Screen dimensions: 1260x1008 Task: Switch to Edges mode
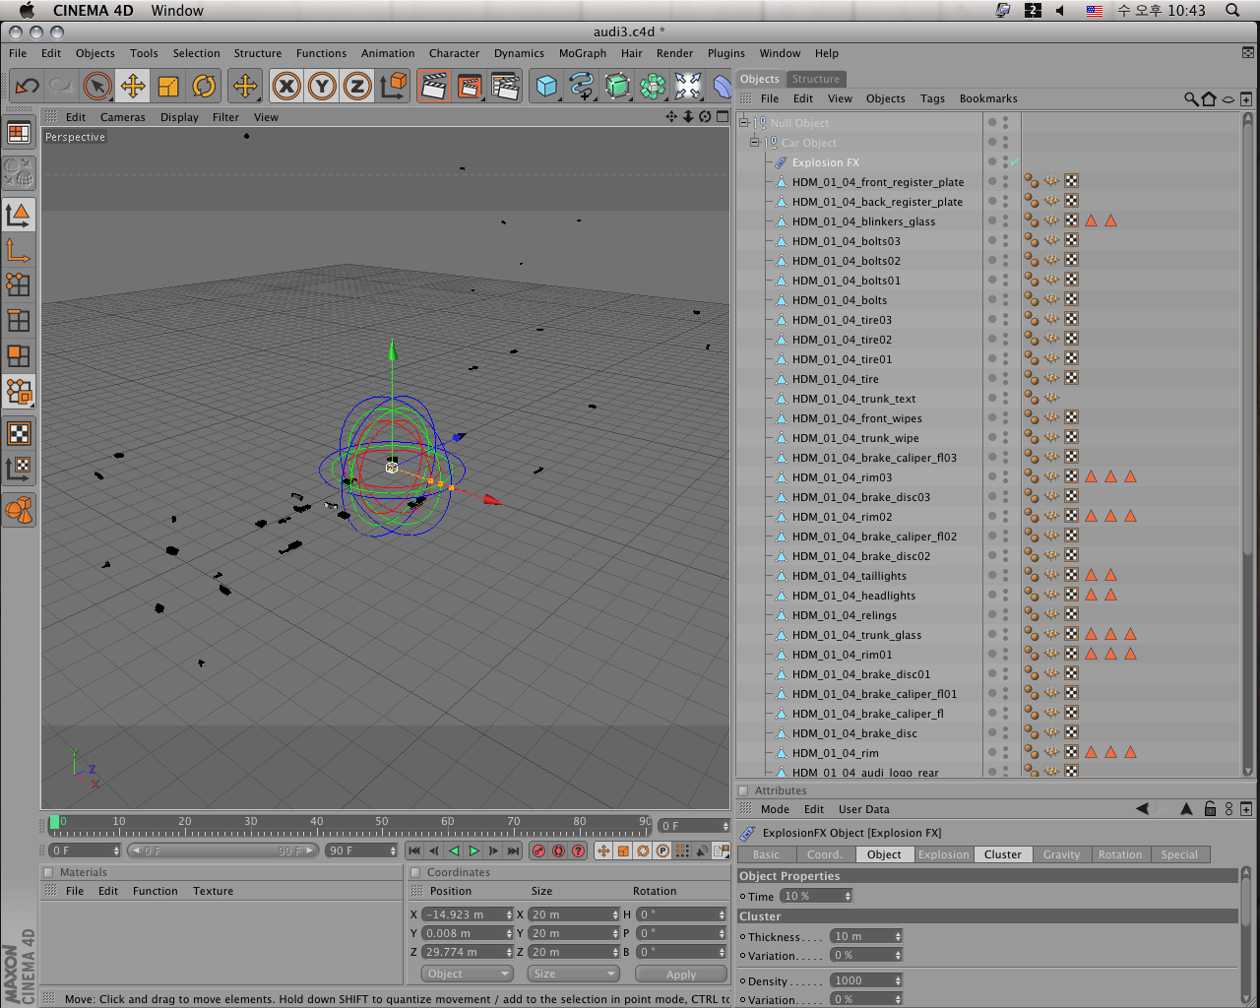click(19, 321)
